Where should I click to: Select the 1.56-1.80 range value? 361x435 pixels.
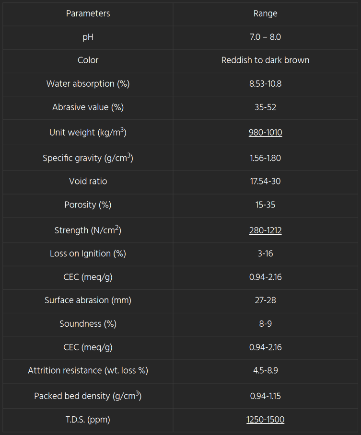(265, 158)
